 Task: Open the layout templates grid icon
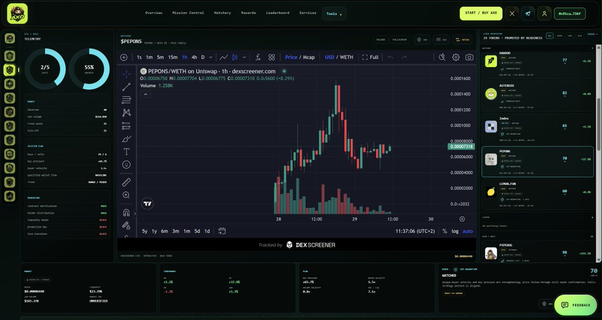point(271,57)
